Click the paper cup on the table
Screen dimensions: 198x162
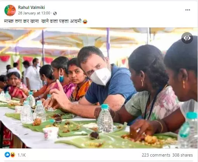point(50,133)
